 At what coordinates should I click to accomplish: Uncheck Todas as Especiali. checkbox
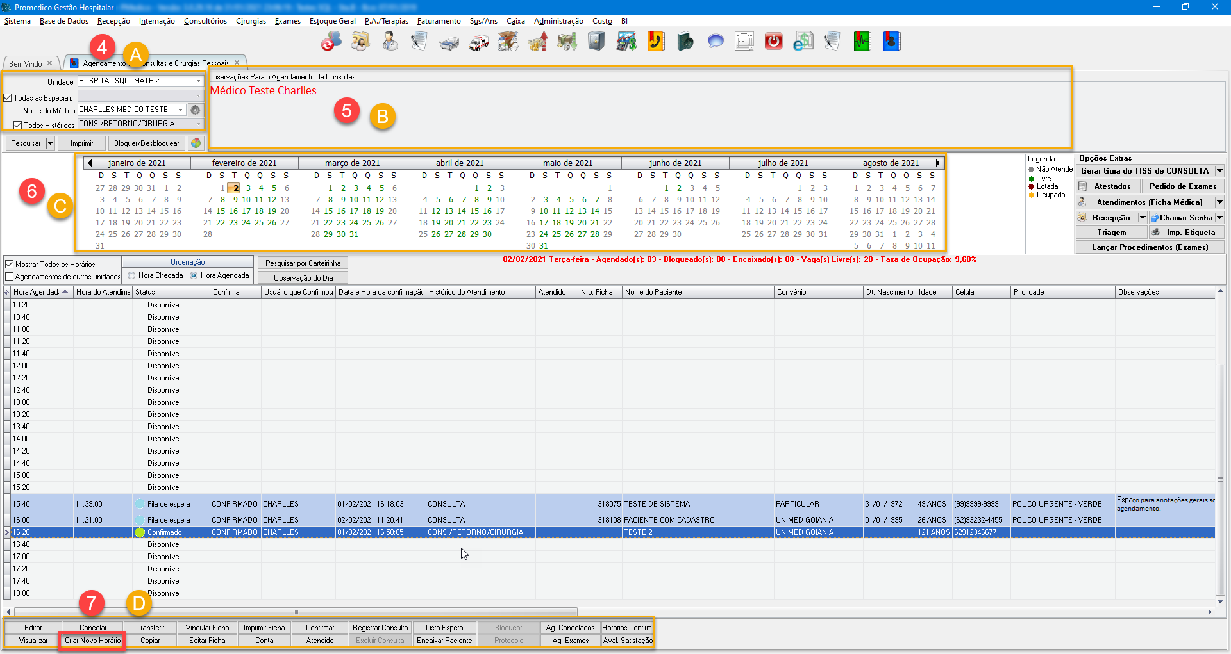[8, 98]
